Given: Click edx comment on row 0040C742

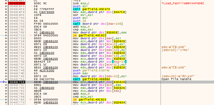Looking at the screenshot, I should [174, 67].
